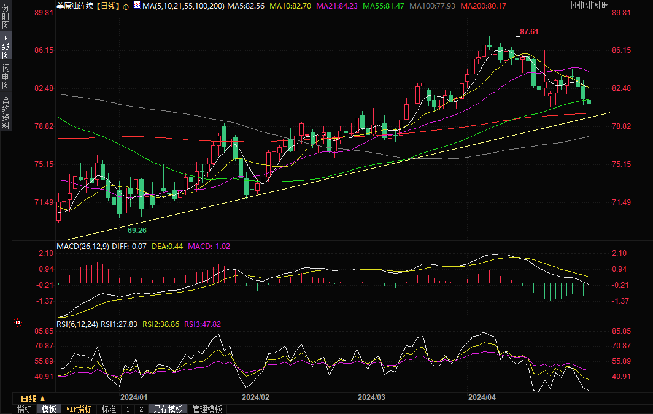Open the VIP指标 tab

[x=79, y=409]
